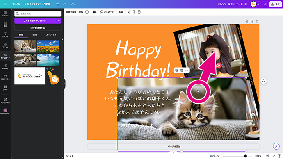Click +ページを追加 button
Screen dimensions: 283x159
click(173, 146)
